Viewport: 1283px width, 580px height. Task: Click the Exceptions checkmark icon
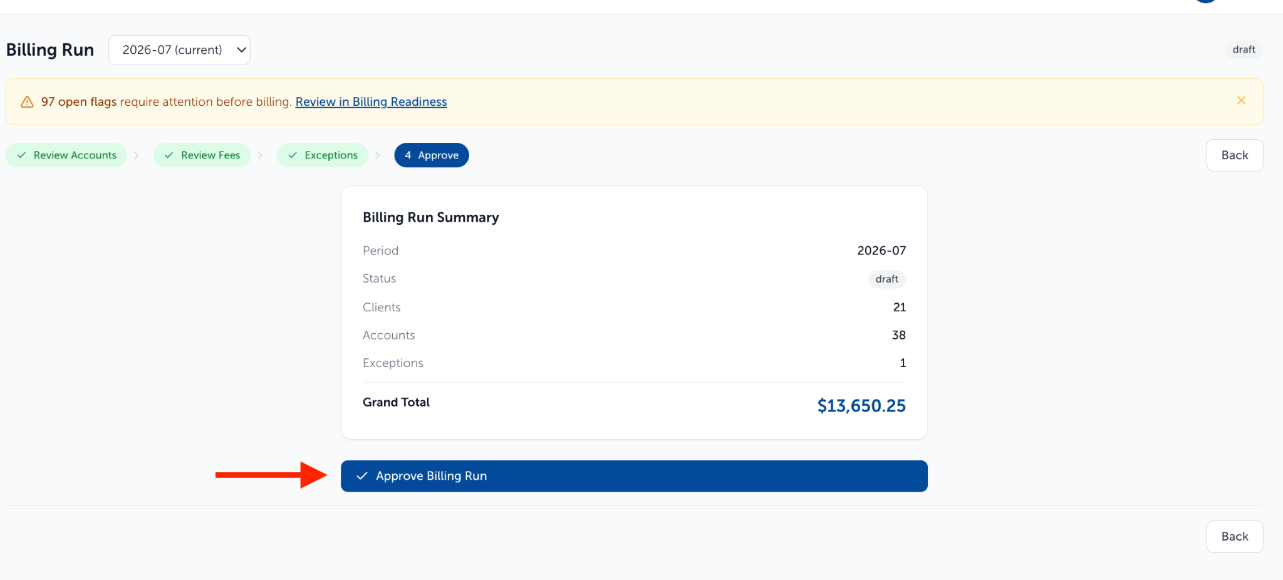point(293,155)
